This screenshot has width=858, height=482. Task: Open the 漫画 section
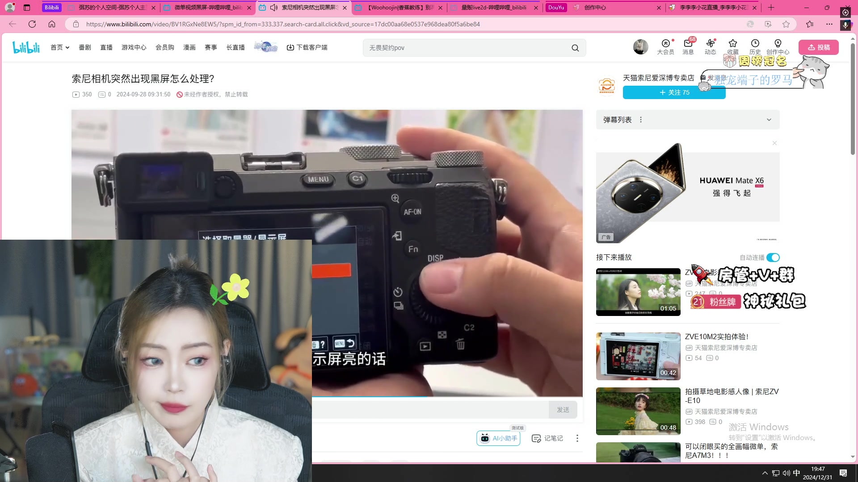click(189, 47)
